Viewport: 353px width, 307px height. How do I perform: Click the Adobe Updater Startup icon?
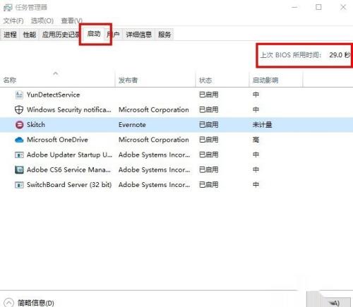19,155
